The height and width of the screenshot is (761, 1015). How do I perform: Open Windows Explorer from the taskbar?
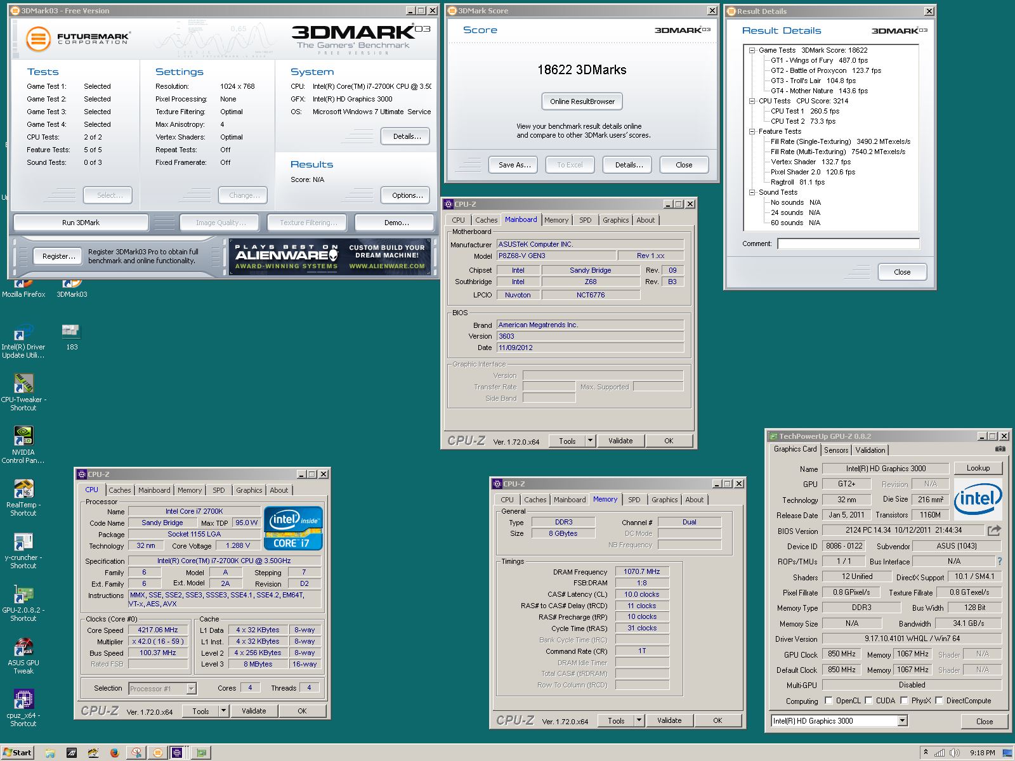click(x=50, y=753)
